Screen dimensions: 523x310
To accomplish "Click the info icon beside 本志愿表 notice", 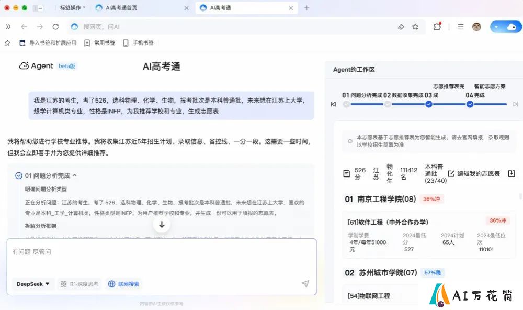I will (x=350, y=141).
